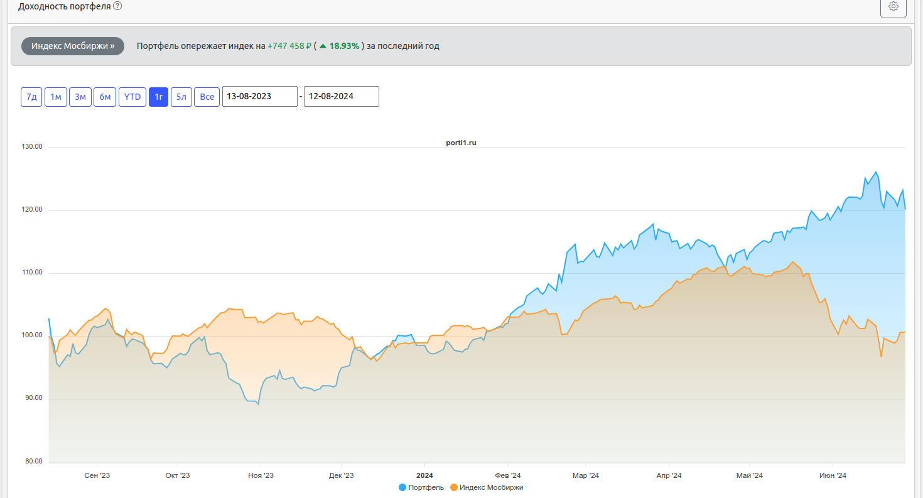The height and width of the screenshot is (498, 923).
Task: Toggle the Индекс Мосбиржи legend orange dot
Action: [454, 487]
